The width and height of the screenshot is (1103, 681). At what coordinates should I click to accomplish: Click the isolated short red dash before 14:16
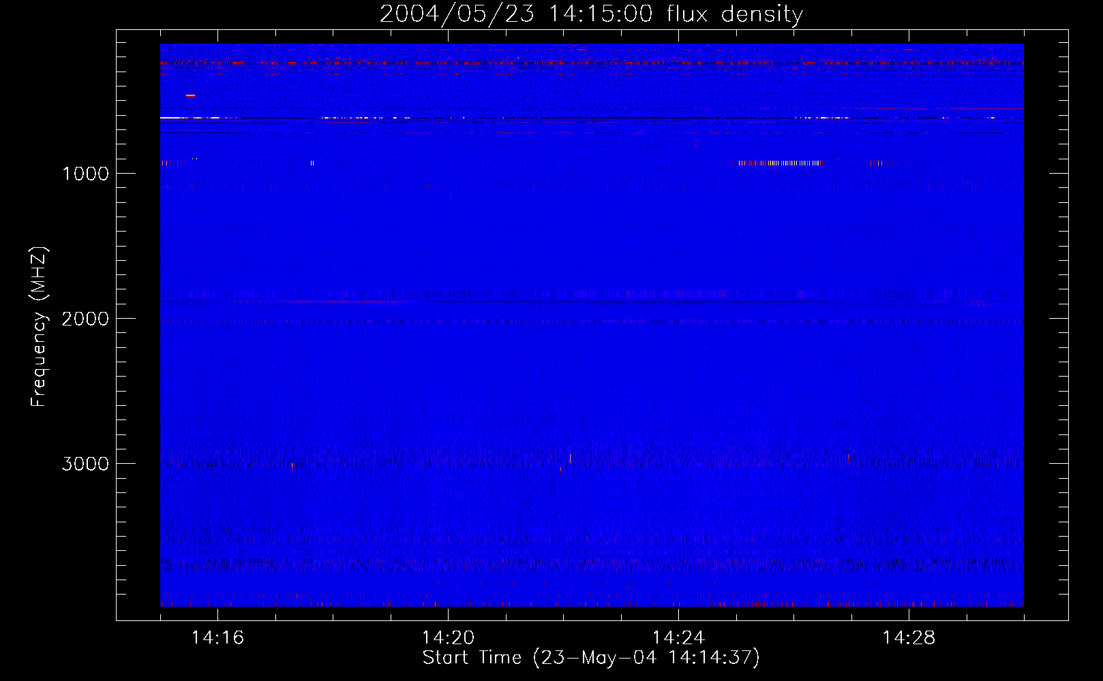coord(190,96)
